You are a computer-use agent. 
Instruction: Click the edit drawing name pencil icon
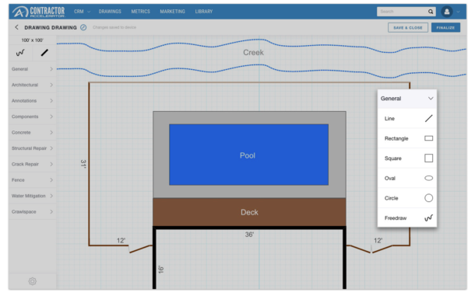point(83,27)
